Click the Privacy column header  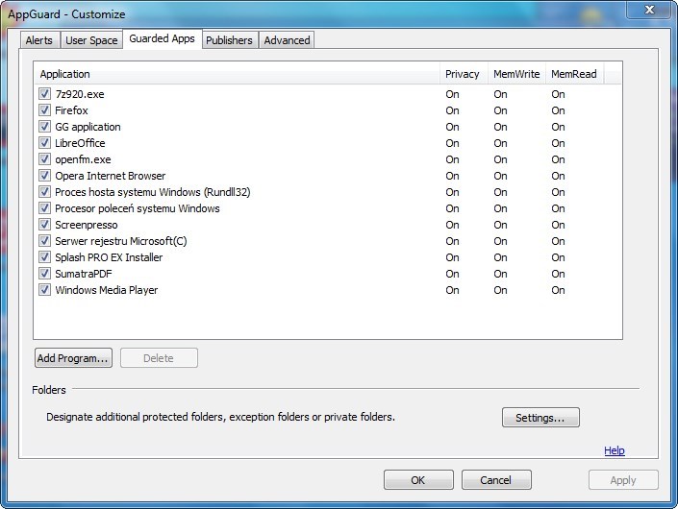click(x=464, y=74)
